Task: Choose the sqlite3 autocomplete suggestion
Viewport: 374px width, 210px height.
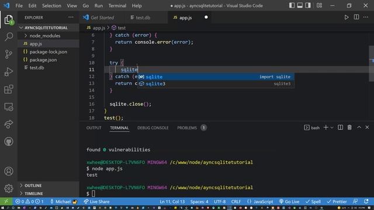Action: [216, 83]
